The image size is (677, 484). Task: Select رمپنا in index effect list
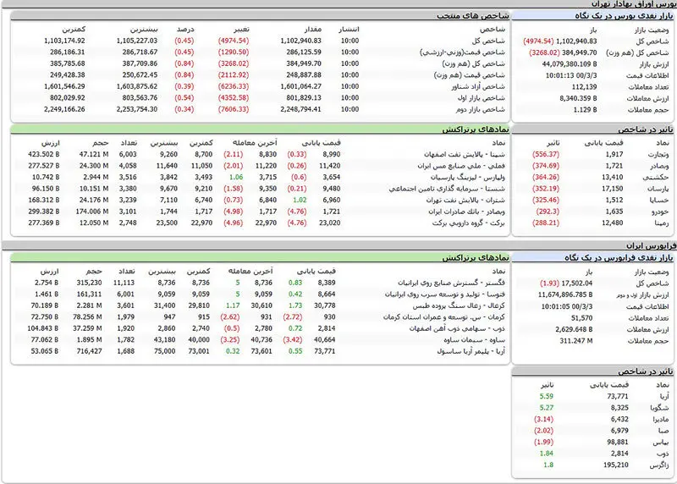[662, 223]
